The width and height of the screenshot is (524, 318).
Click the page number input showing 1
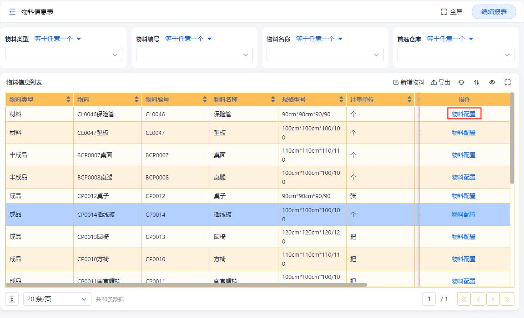point(428,299)
